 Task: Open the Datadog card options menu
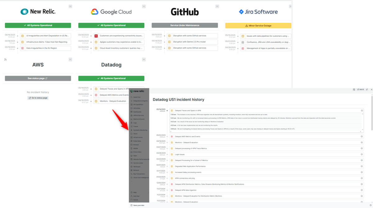point(144,60)
